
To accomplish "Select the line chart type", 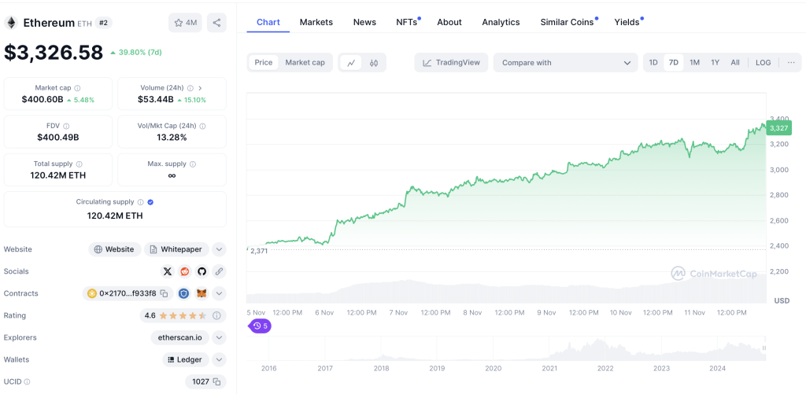I will pos(352,63).
